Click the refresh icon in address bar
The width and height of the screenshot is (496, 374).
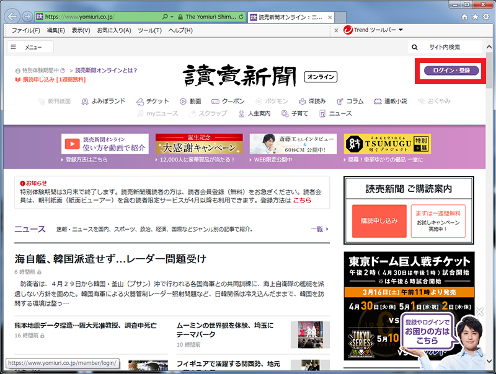pos(241,17)
